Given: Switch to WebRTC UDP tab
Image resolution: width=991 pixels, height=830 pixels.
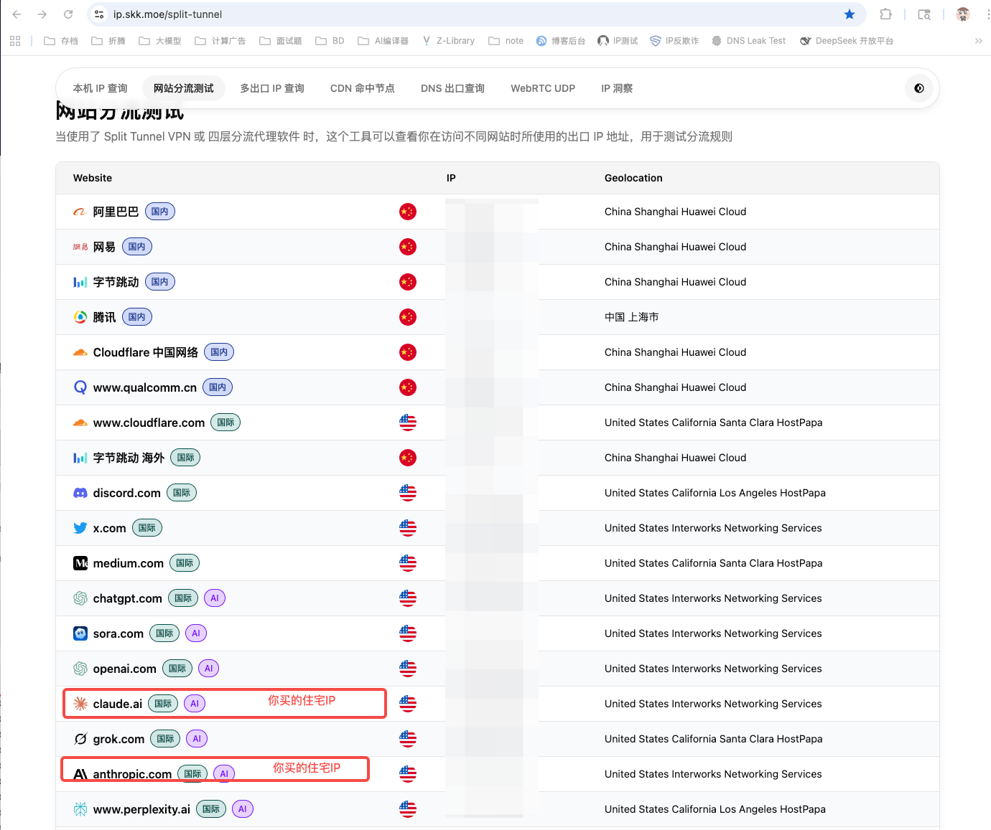Looking at the screenshot, I should click(x=543, y=88).
